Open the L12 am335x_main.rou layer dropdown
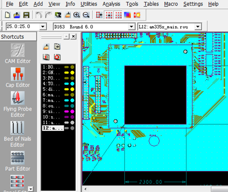The image size is (228, 192). coord(198,27)
